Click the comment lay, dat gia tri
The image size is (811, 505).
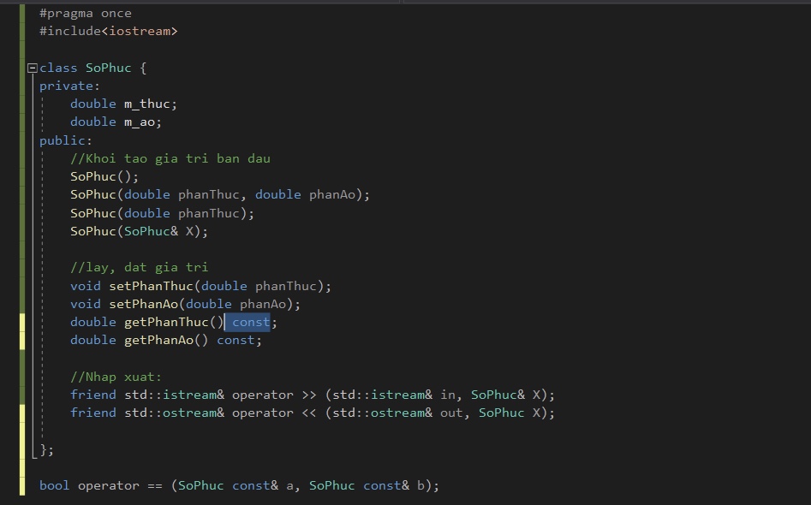pyautogui.click(x=139, y=267)
